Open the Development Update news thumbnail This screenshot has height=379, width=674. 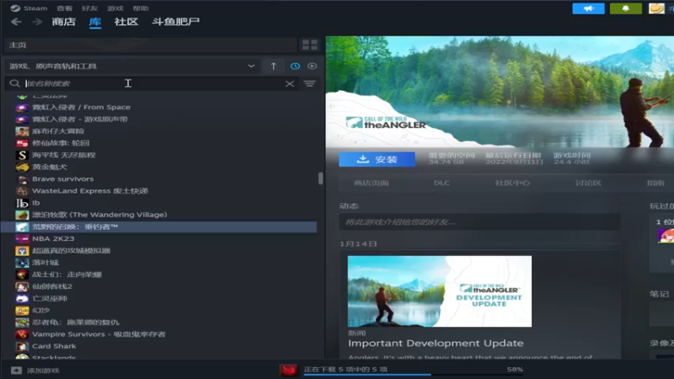pyautogui.click(x=440, y=291)
